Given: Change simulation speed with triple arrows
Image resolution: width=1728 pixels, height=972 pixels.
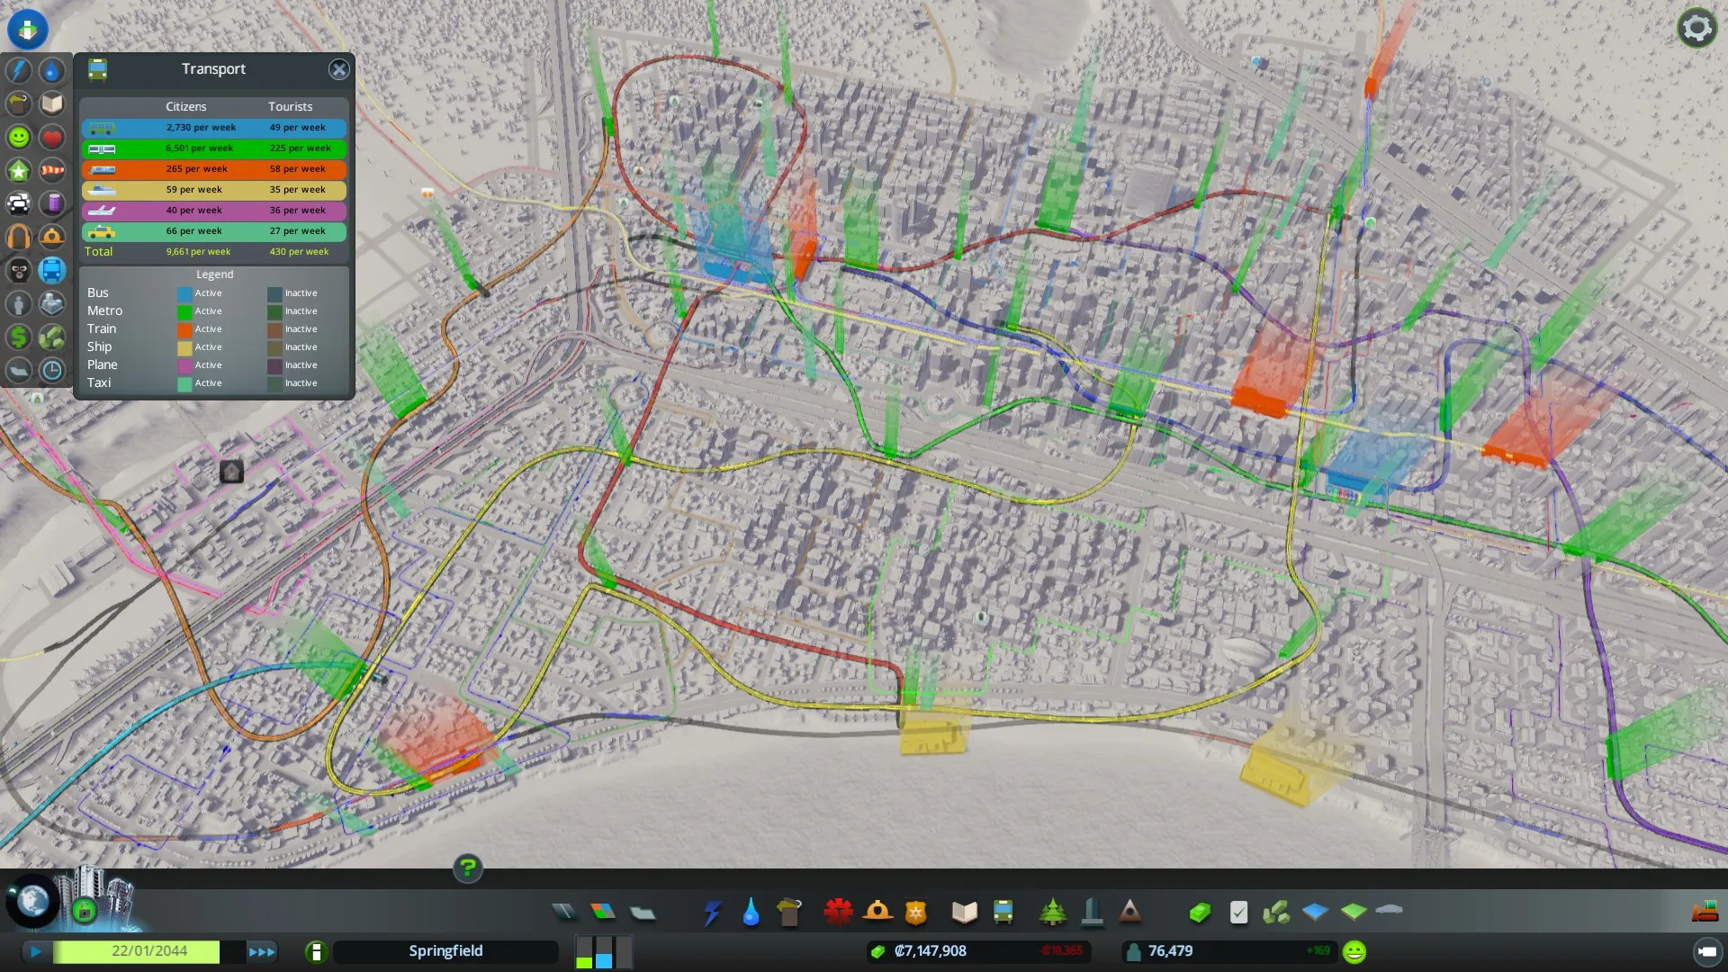Looking at the screenshot, I should coord(262,951).
